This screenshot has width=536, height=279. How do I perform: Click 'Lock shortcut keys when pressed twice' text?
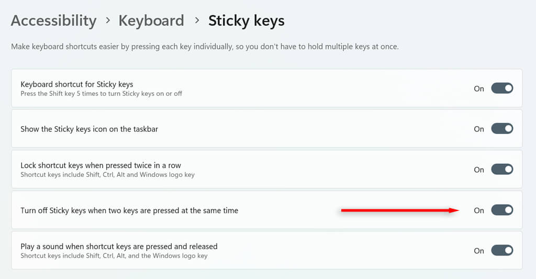(100, 165)
